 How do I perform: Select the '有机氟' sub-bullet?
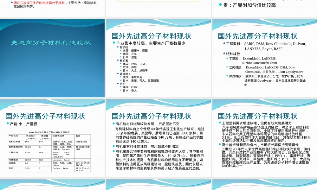(x=124, y=60)
